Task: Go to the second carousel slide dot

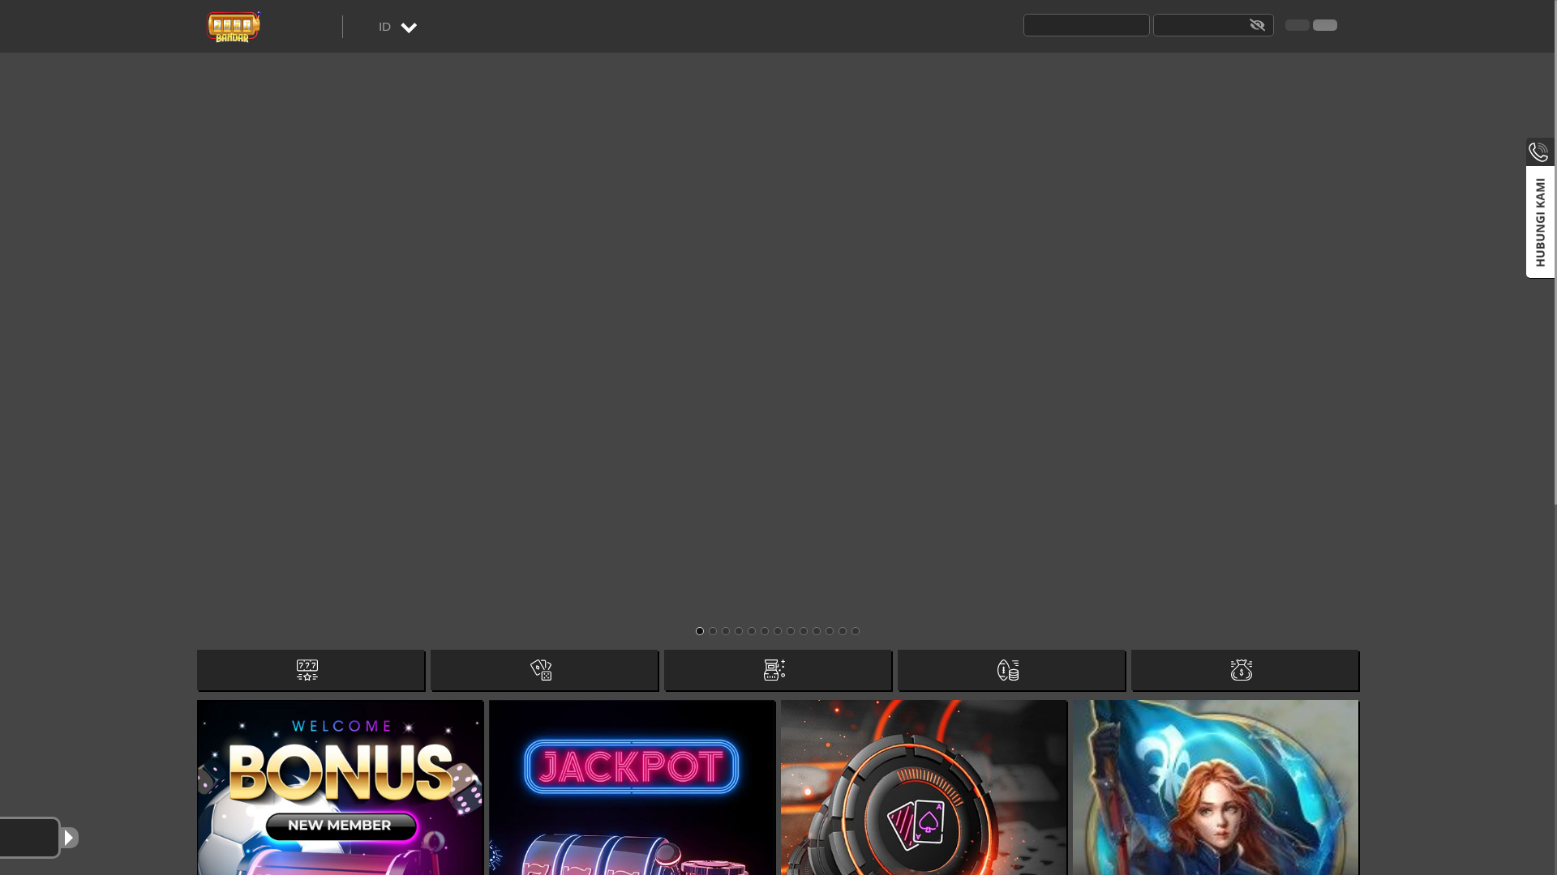Action: tap(713, 631)
